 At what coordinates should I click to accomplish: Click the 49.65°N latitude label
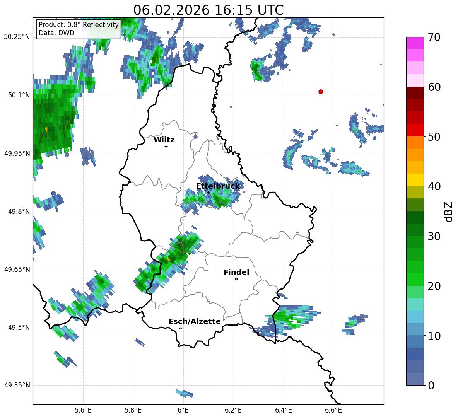click(17, 270)
